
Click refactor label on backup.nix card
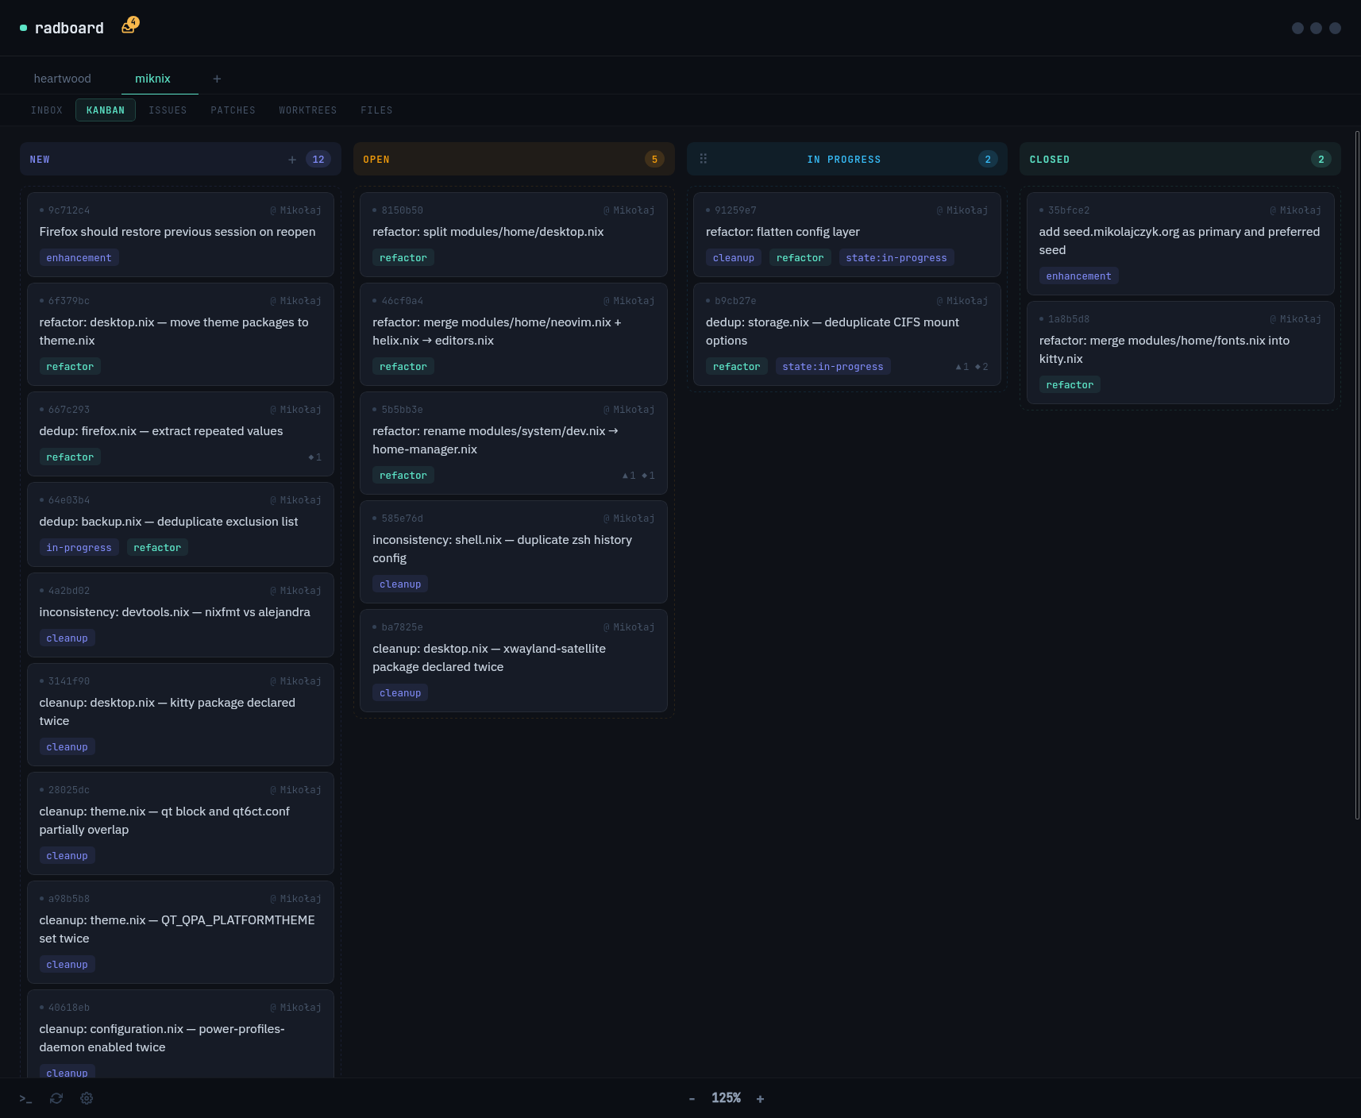[x=157, y=548]
